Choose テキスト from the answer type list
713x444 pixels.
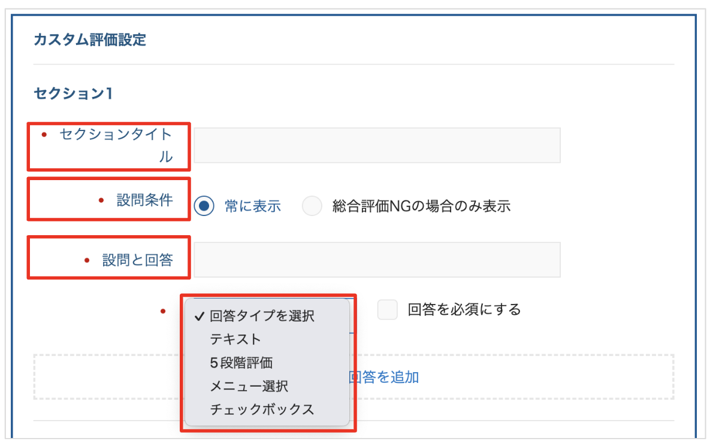[x=235, y=339]
